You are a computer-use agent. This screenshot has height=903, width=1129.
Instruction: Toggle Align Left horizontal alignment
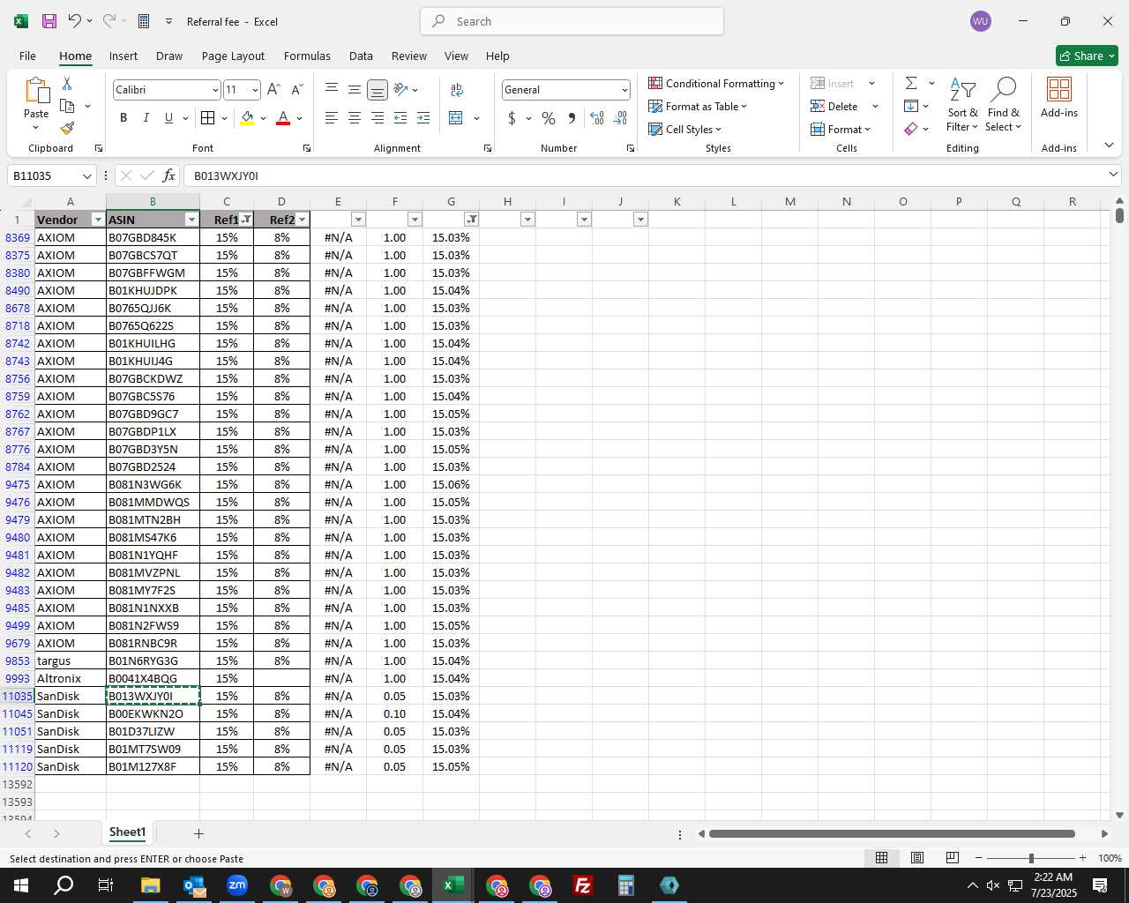point(331,118)
